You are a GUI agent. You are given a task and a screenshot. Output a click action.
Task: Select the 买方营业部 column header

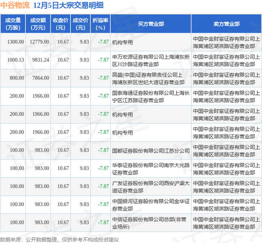tap(151, 24)
